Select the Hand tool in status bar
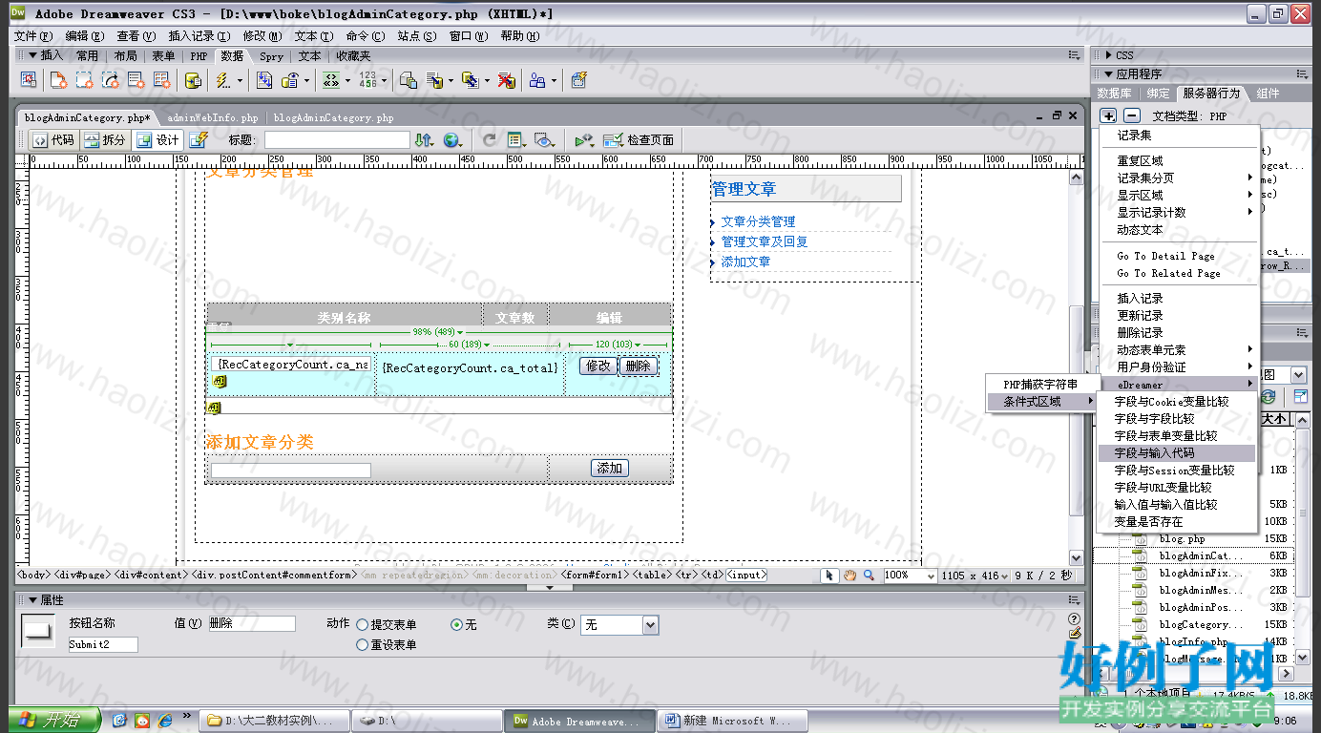The height and width of the screenshot is (733, 1321). point(849,576)
